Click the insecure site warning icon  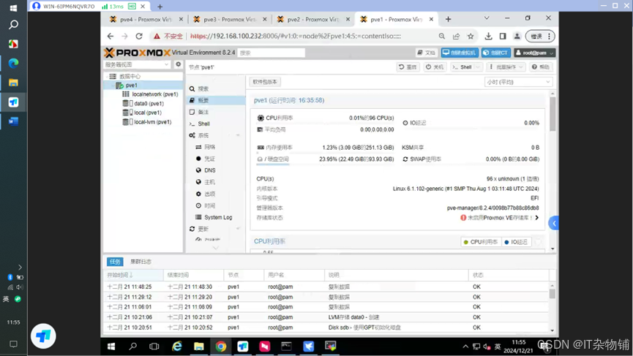point(157,37)
